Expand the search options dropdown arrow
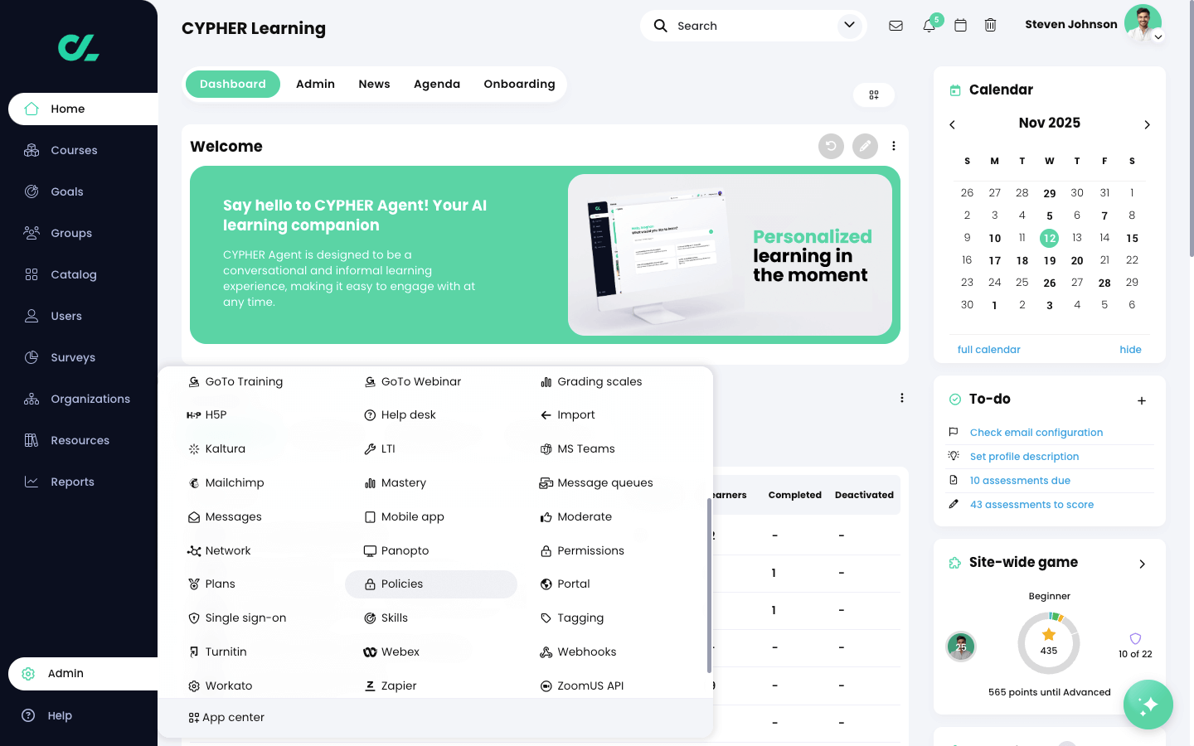 pyautogui.click(x=849, y=25)
